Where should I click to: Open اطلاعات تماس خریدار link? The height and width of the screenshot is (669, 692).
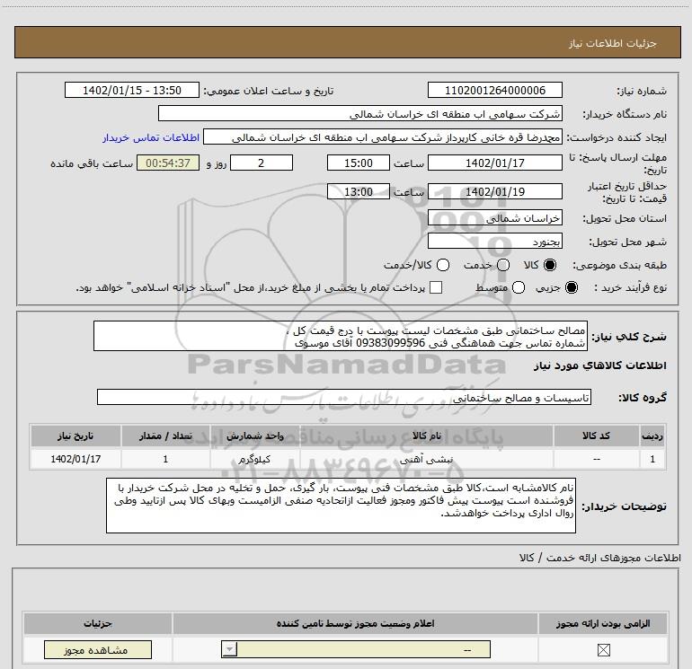[x=151, y=137]
